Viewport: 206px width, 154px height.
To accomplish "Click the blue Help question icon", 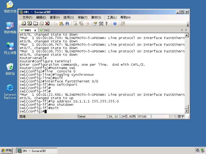I will pyautogui.click(x=115, y=24).
